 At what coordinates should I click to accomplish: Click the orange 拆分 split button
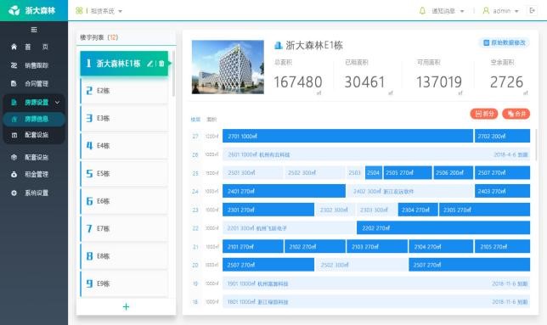click(484, 114)
